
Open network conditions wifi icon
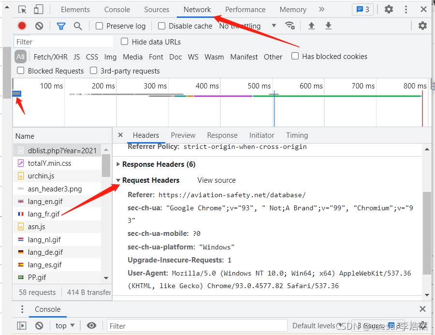[x=290, y=26]
